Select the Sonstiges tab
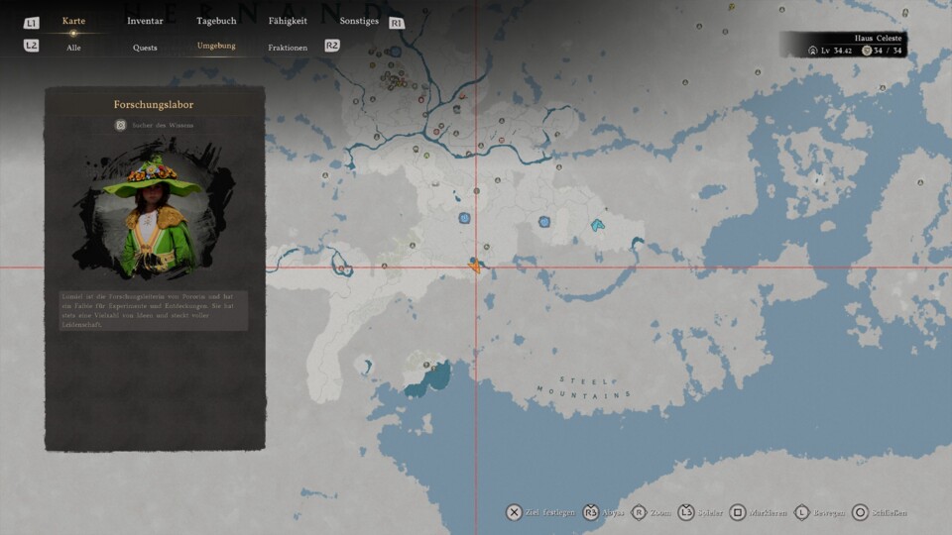This screenshot has width=952, height=535. (359, 21)
